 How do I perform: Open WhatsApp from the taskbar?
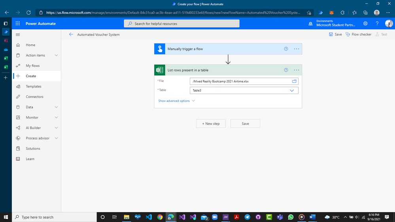point(291,217)
